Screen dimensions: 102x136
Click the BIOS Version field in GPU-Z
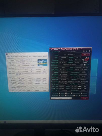pyautogui.click(x=69, y=65)
